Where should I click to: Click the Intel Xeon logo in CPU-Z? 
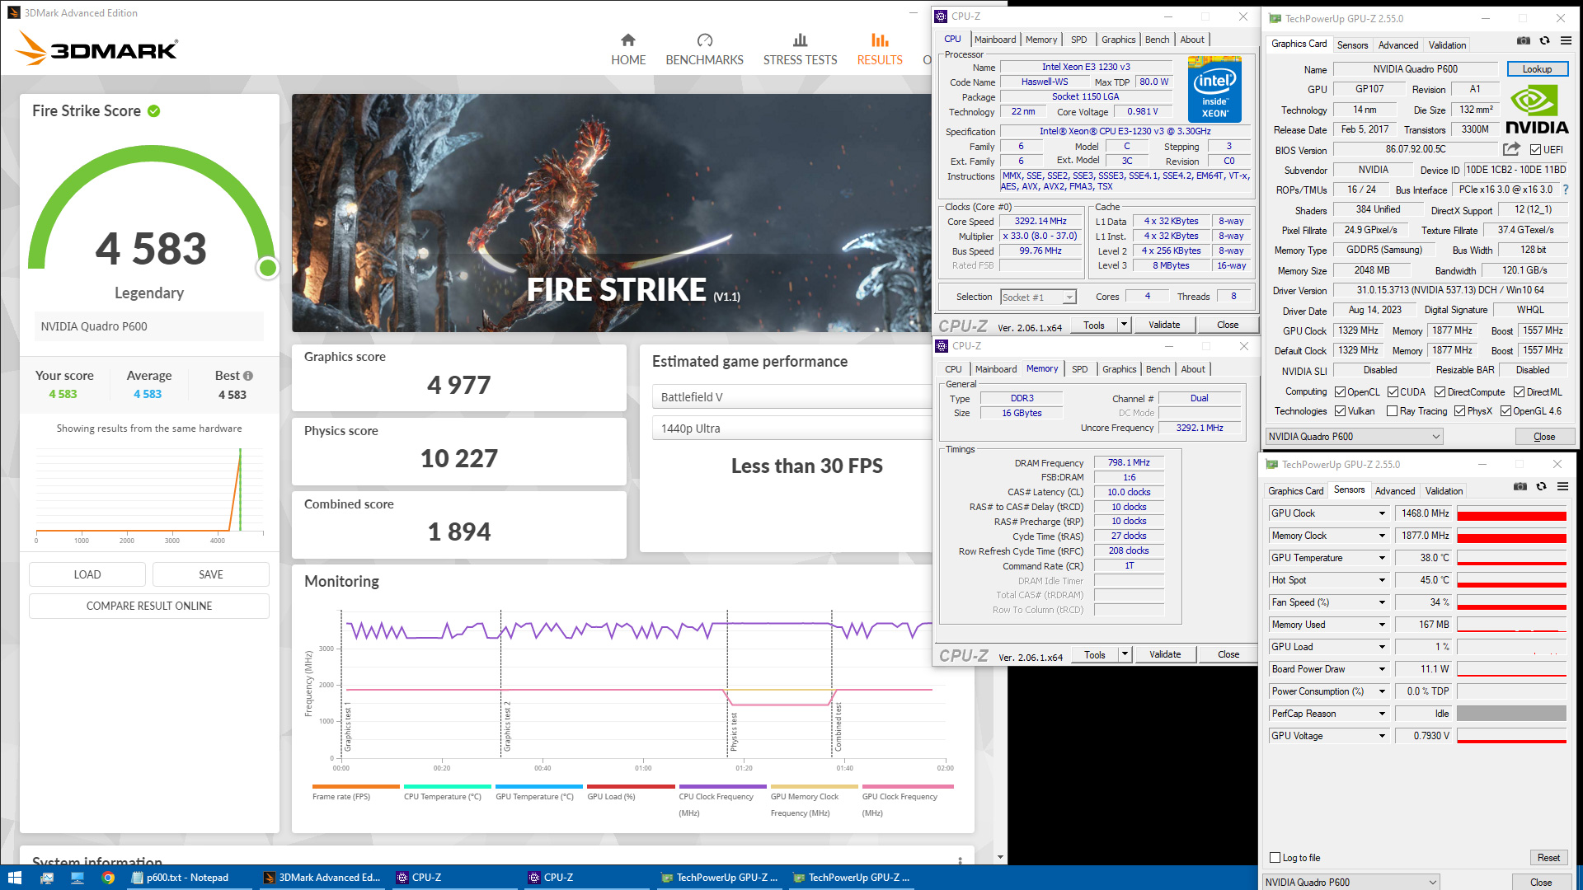(1214, 89)
